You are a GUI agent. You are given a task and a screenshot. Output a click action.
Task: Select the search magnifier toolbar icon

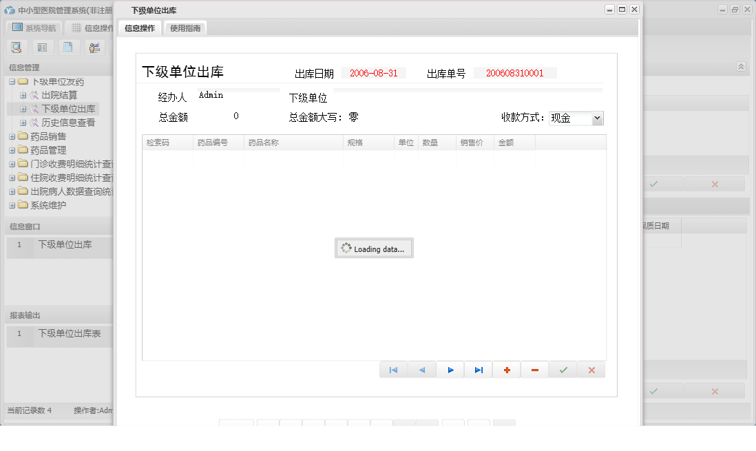click(16, 47)
